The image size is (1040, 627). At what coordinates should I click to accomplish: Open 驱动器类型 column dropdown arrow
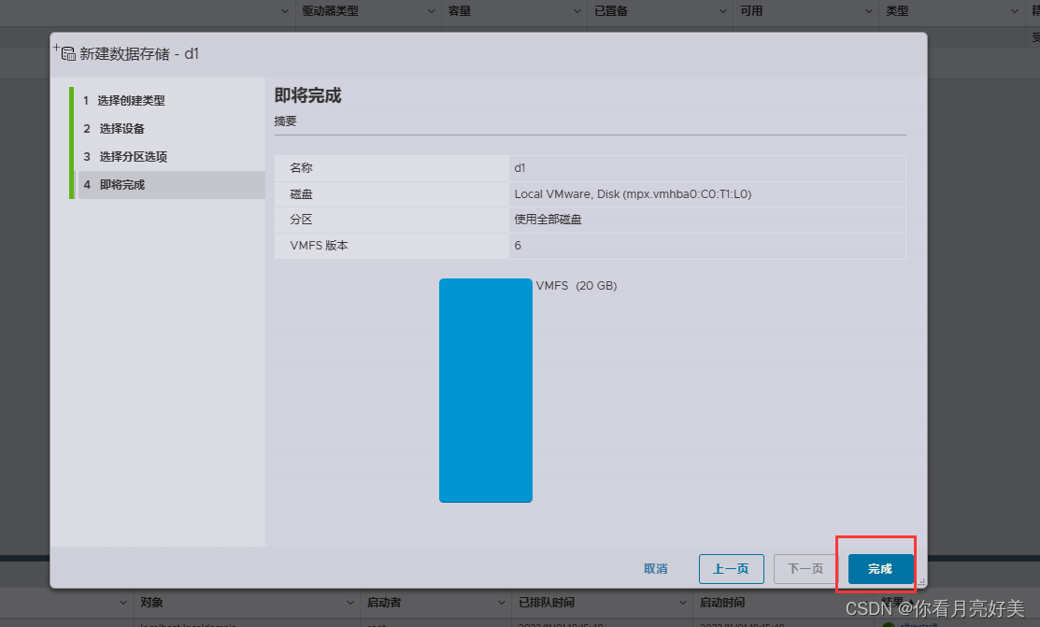[431, 11]
